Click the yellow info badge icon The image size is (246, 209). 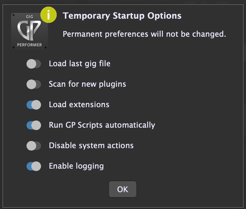point(48,14)
